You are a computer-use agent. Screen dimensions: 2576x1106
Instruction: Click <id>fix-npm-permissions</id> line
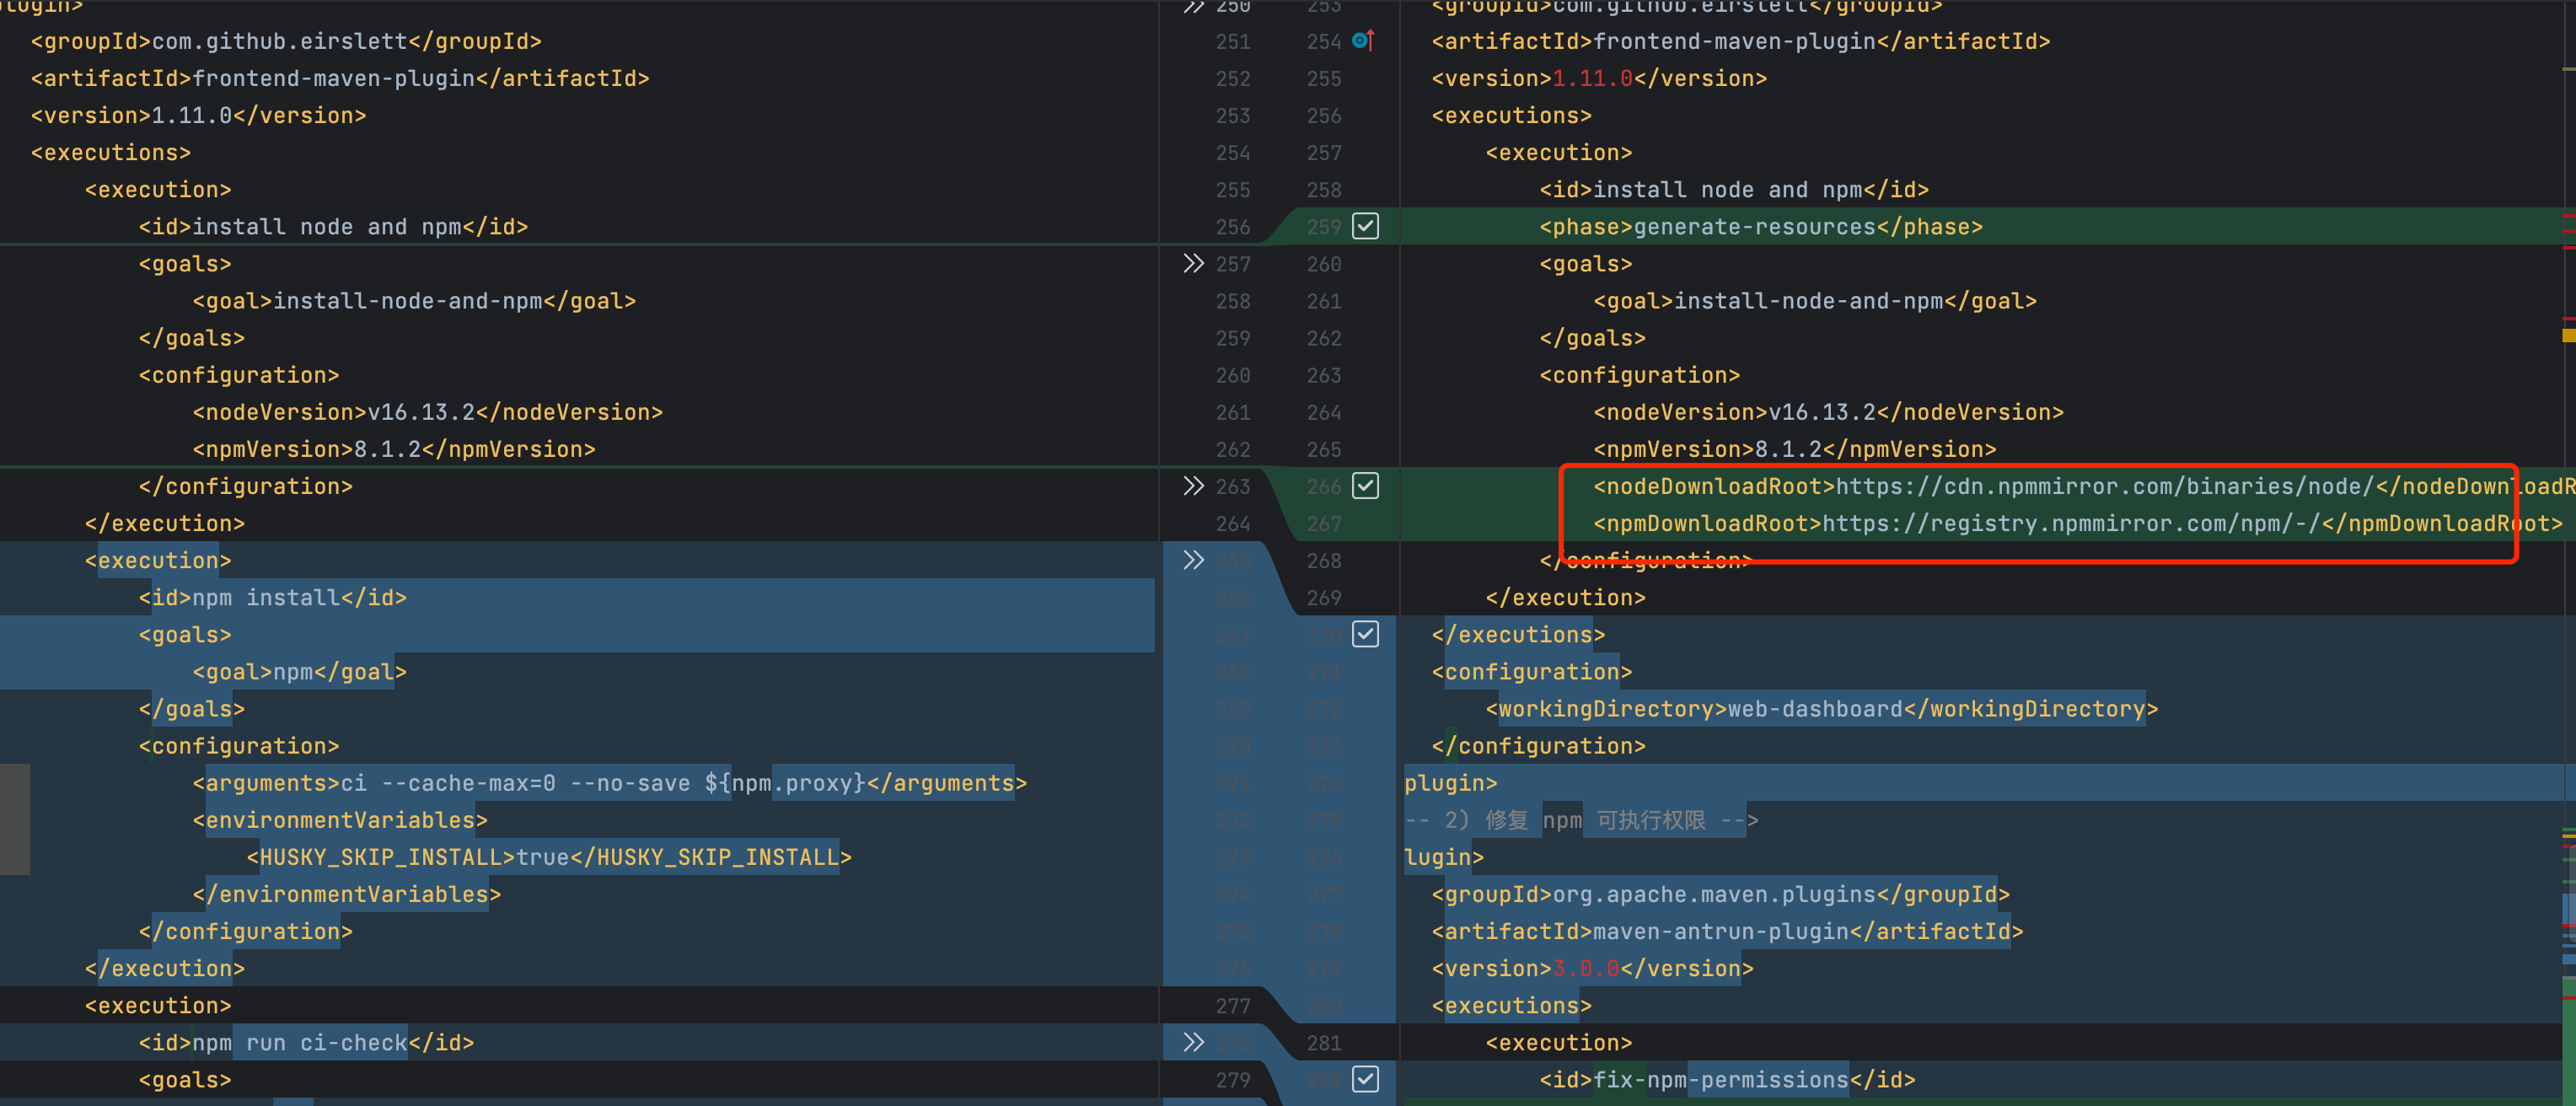click(x=1727, y=1080)
